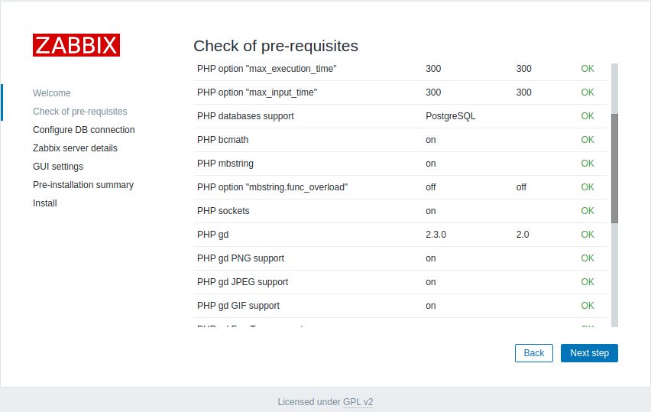Select GUI settings step
The image size is (651, 412).
[x=58, y=166]
